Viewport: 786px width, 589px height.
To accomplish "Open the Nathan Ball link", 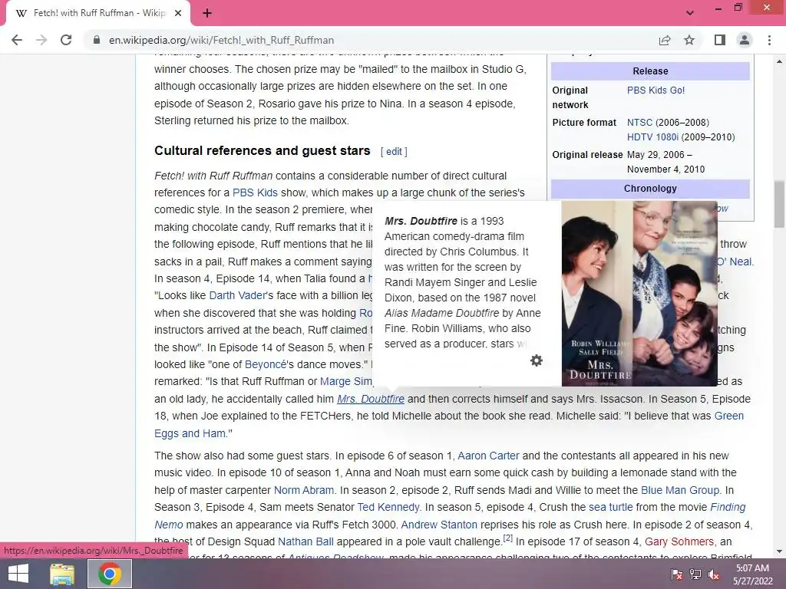I will (x=305, y=542).
